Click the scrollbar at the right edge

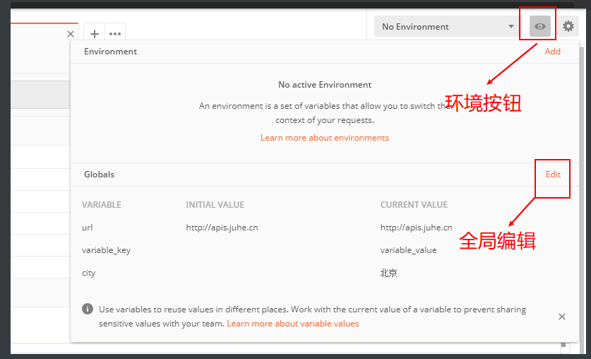point(583,189)
